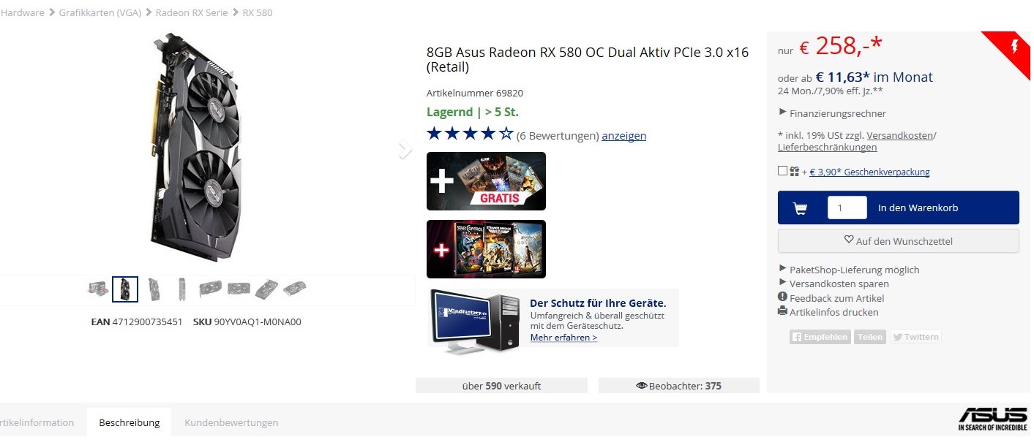
Task: Click the ASUS brand logo
Action: (x=993, y=419)
